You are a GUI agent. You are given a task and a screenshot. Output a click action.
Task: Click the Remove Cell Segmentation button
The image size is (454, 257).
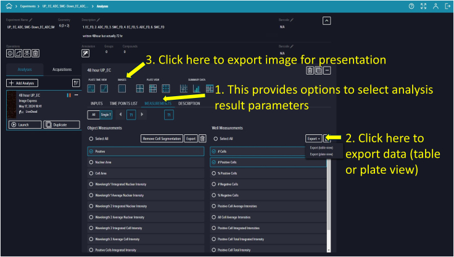point(162,139)
